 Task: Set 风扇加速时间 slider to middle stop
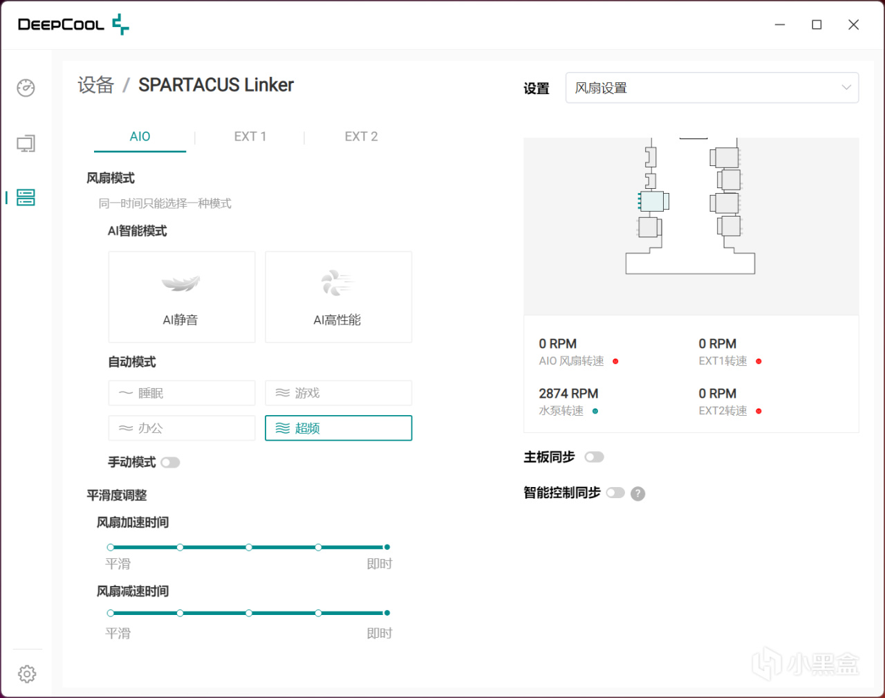(x=249, y=547)
